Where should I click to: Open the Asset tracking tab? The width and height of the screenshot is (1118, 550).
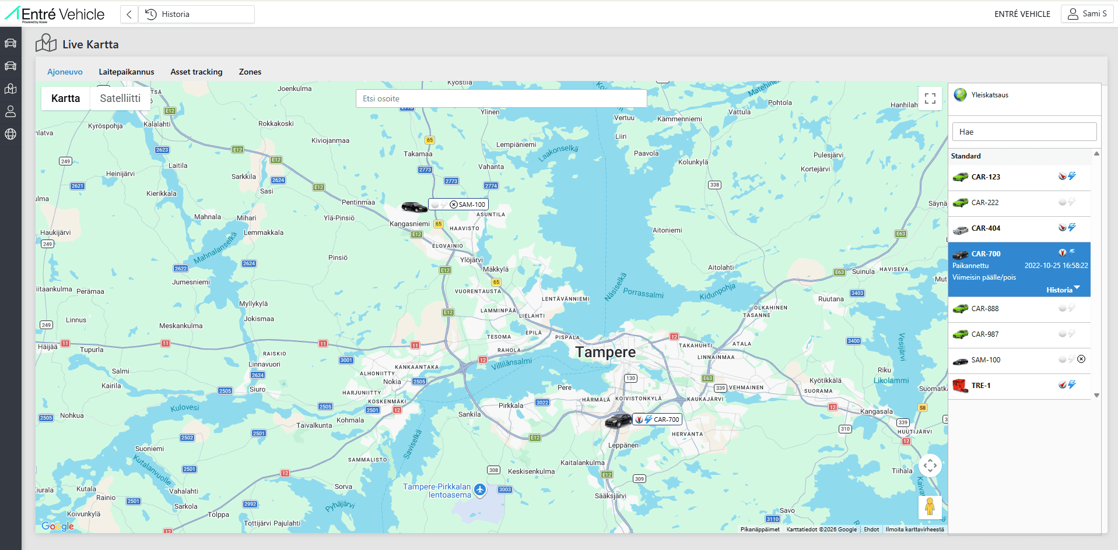coord(197,72)
